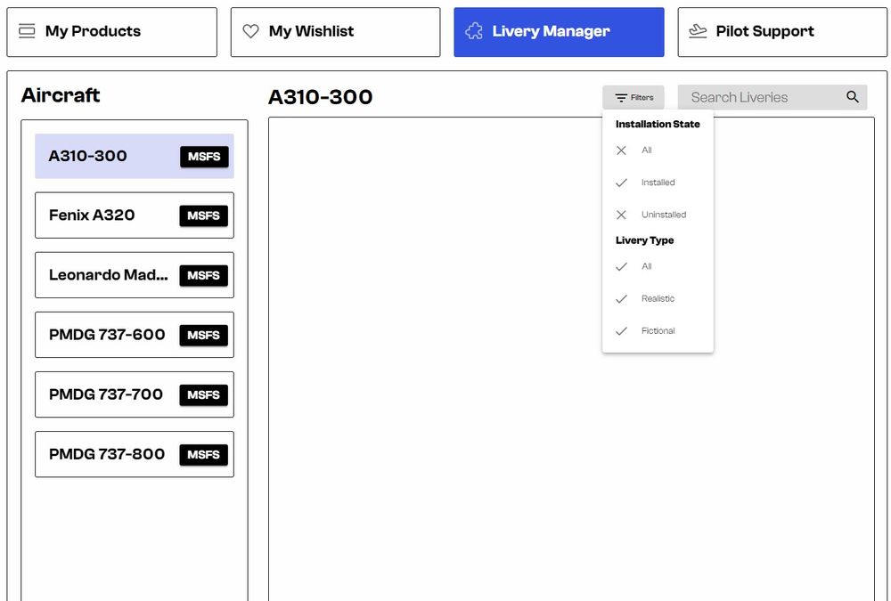Switch to the My Wishlist tab

point(335,32)
